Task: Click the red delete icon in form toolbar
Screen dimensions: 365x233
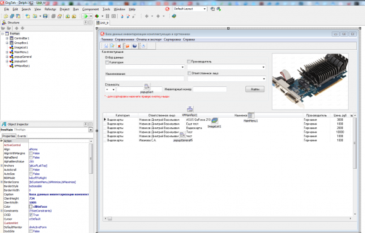Action: [x=119, y=46]
